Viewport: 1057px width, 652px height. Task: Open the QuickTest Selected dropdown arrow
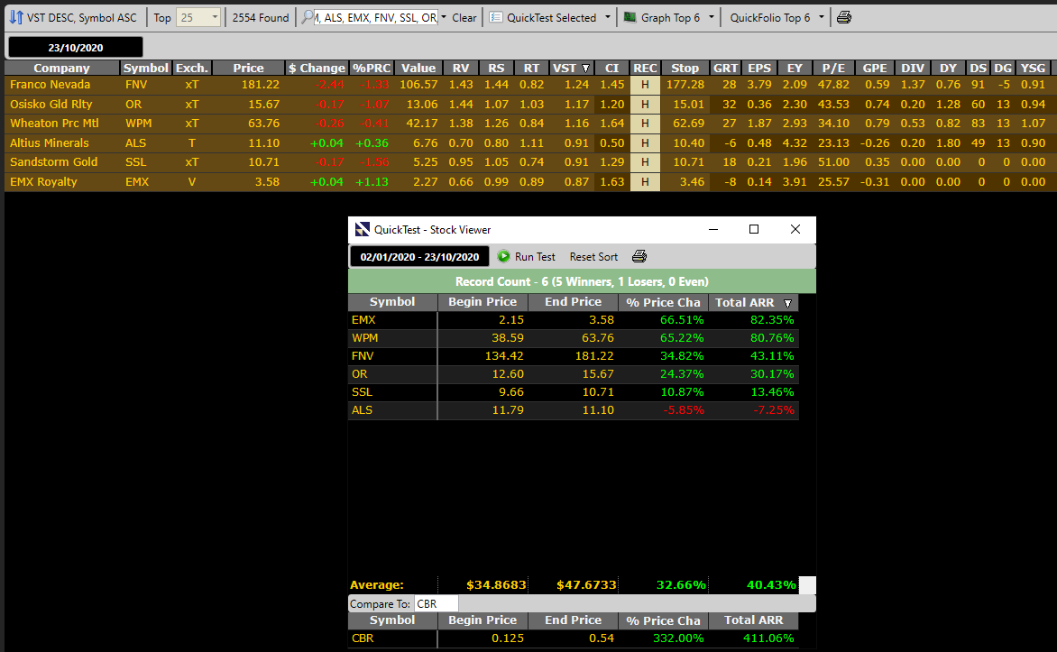pyautogui.click(x=607, y=17)
